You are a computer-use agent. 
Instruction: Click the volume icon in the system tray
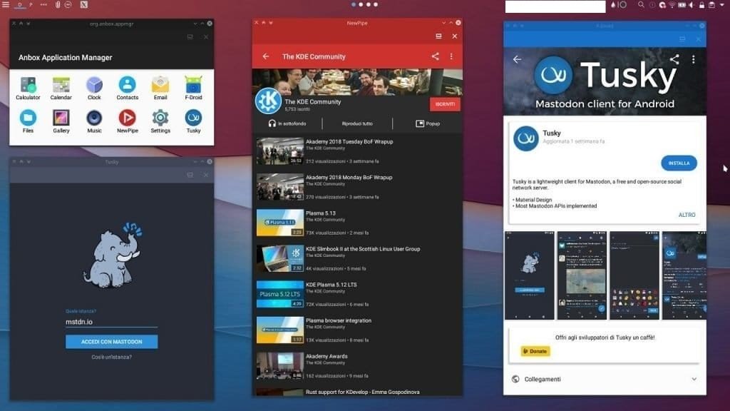[x=692, y=5]
